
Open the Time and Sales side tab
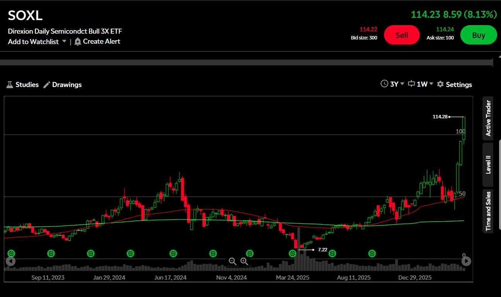tap(488, 211)
